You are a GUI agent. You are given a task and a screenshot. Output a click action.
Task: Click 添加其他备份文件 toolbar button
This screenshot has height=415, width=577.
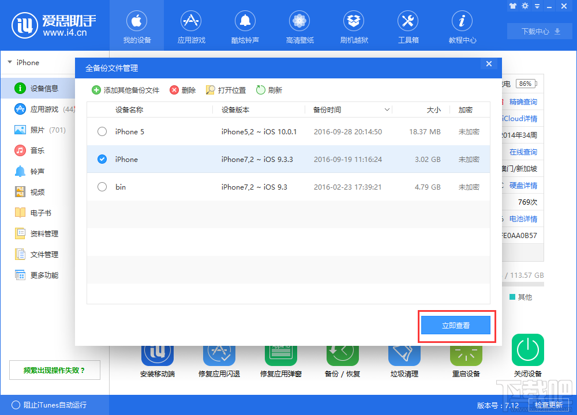pyautogui.click(x=125, y=90)
